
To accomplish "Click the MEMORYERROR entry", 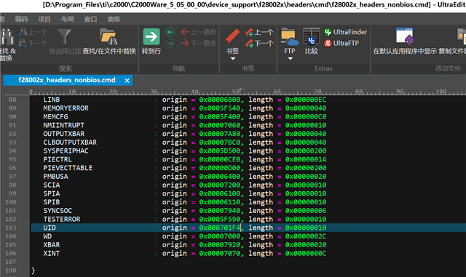I will pyautogui.click(x=66, y=108).
